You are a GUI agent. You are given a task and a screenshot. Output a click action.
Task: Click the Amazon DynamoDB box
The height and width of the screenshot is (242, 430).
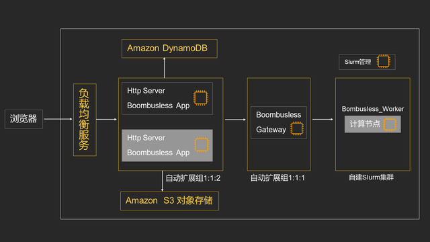pyautogui.click(x=169, y=48)
